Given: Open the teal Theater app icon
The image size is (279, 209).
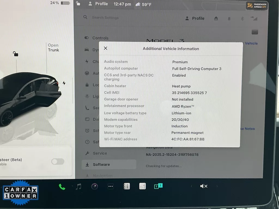Looking at the screenshot, I should [x=158, y=186].
